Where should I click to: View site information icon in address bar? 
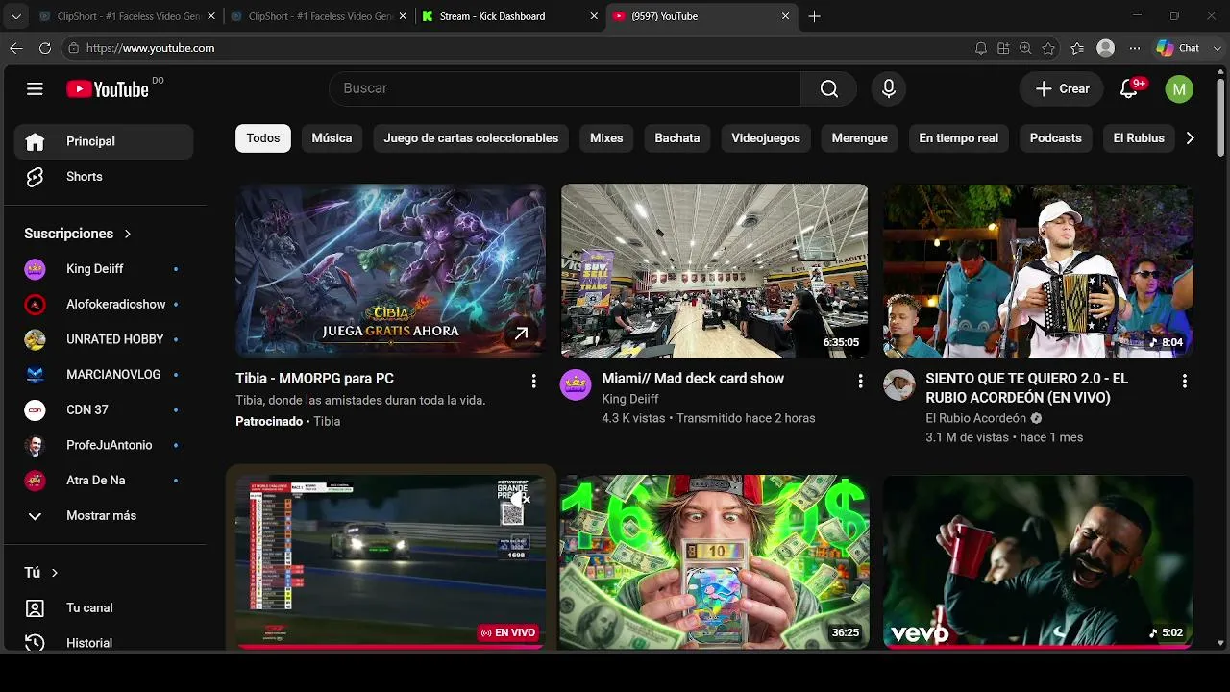pos(74,48)
